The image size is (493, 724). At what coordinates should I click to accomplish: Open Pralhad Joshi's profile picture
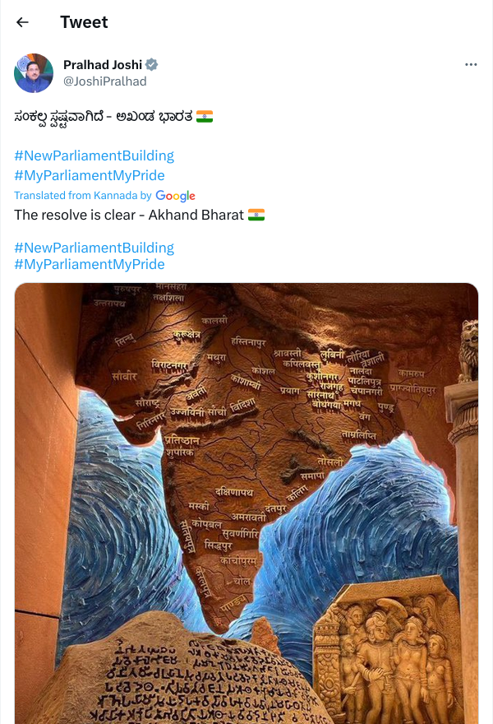point(34,73)
